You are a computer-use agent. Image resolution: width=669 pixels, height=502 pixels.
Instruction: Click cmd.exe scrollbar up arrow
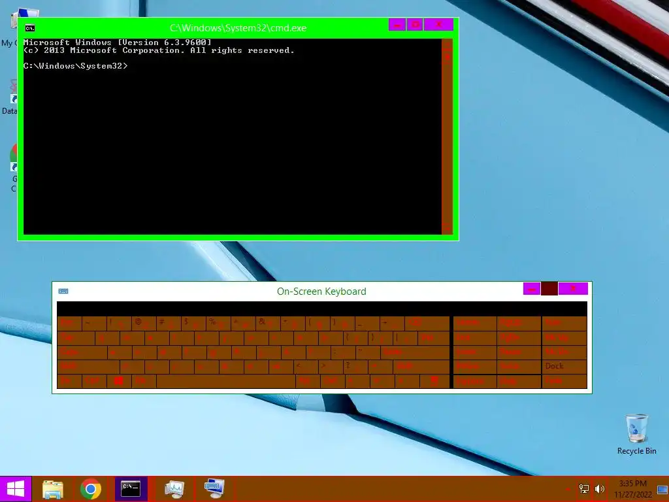tap(447, 44)
